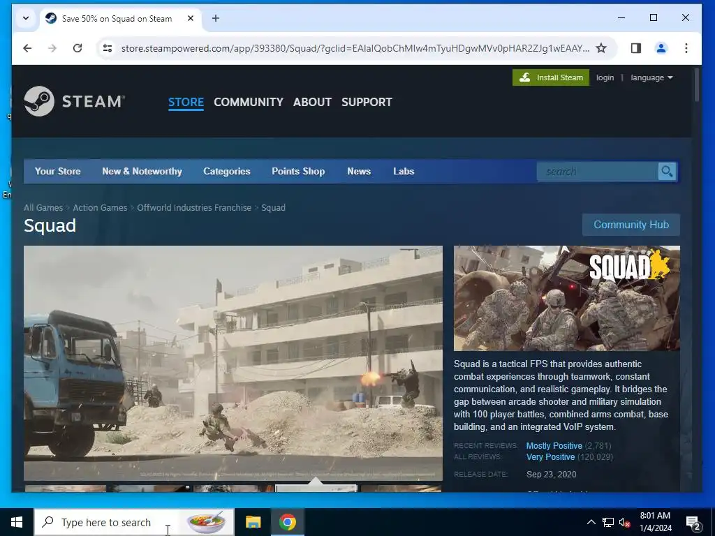Click the Install Steam button
This screenshot has height=536, width=715.
[551, 77]
